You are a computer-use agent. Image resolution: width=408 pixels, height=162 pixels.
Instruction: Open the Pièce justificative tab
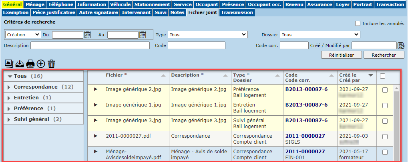coord(54,12)
